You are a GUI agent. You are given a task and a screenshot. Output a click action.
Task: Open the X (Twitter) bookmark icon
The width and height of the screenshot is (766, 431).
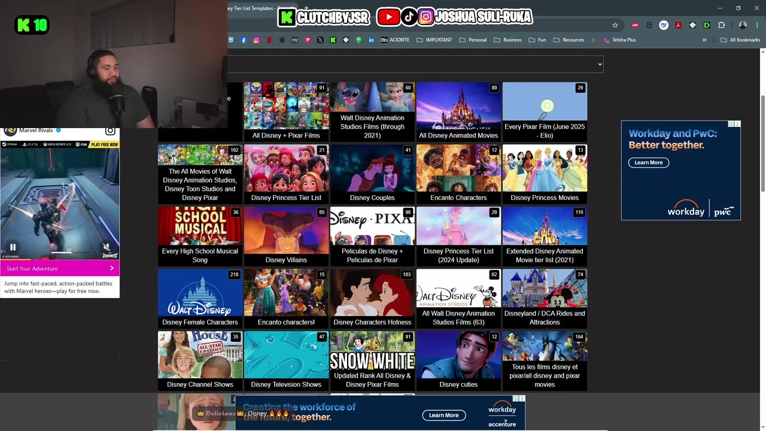(x=320, y=40)
